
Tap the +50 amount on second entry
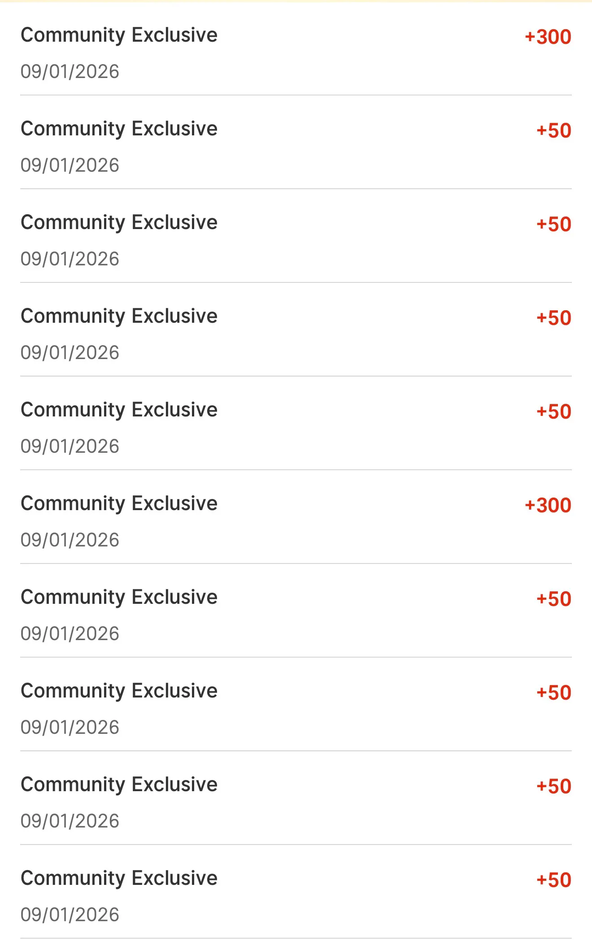click(554, 130)
